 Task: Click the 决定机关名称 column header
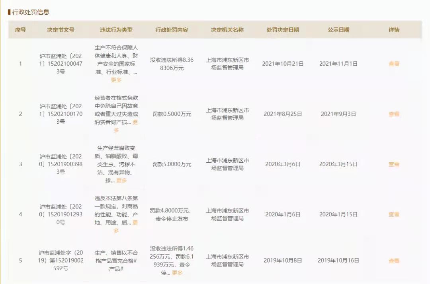pyautogui.click(x=227, y=30)
